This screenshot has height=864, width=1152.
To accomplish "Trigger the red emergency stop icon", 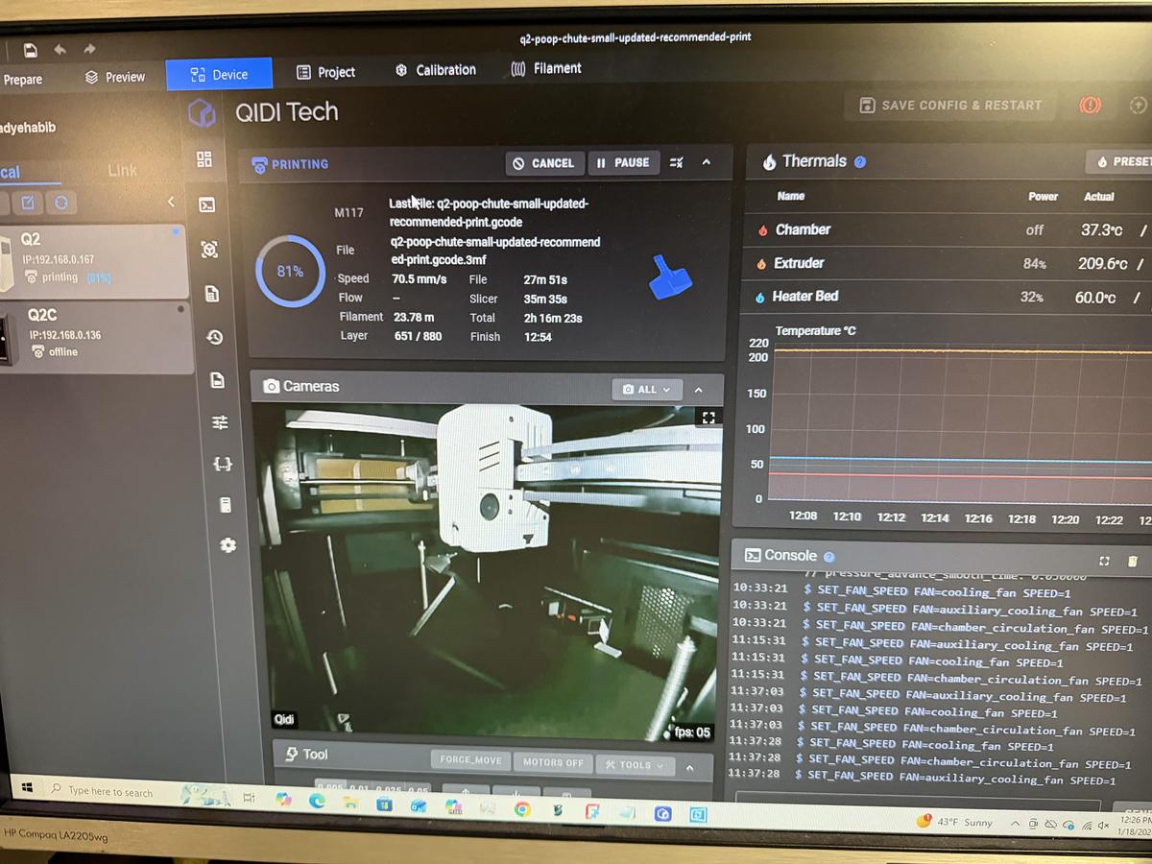I will 1092,105.
